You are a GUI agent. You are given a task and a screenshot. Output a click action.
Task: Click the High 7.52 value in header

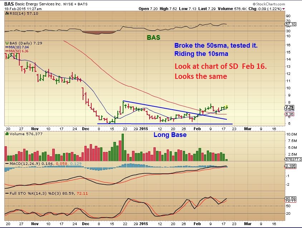pos(168,9)
